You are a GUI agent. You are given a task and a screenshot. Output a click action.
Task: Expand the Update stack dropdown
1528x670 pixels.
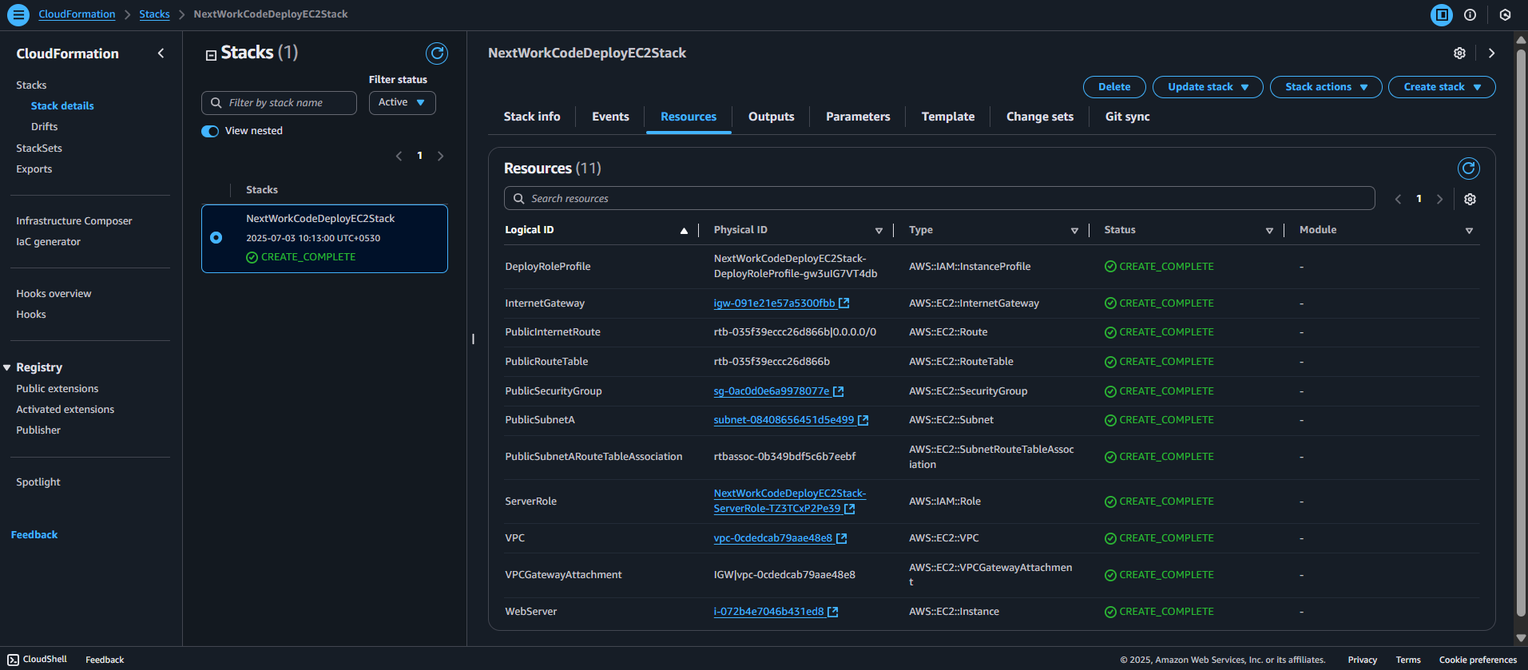click(x=1208, y=87)
